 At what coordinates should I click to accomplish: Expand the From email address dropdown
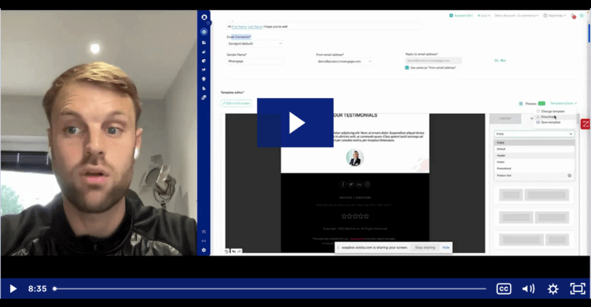[344, 61]
